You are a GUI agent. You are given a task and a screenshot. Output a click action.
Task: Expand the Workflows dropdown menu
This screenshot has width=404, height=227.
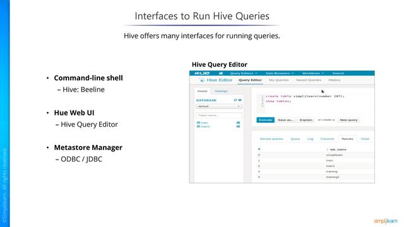click(313, 73)
